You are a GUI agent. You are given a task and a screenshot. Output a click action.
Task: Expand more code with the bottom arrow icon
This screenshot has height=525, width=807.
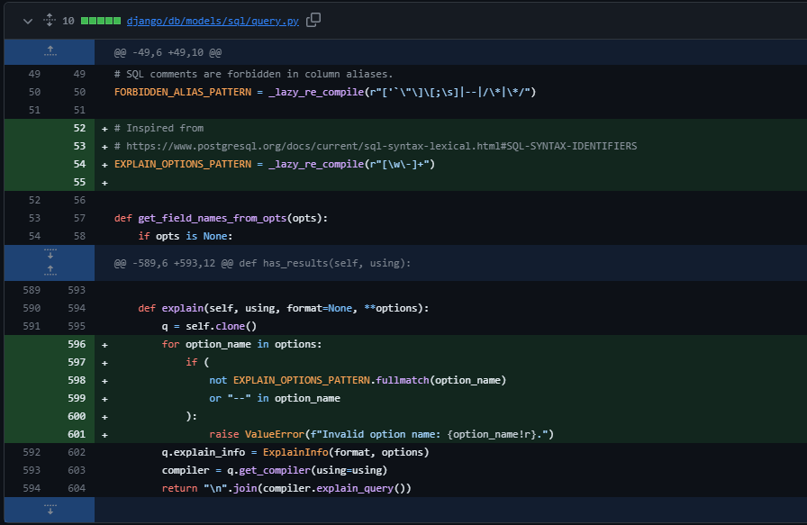[x=50, y=511]
